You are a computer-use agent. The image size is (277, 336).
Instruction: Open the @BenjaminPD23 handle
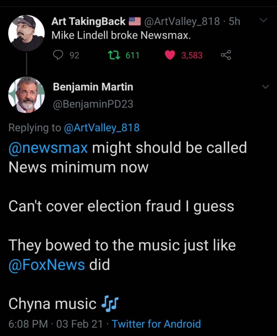[x=93, y=104]
